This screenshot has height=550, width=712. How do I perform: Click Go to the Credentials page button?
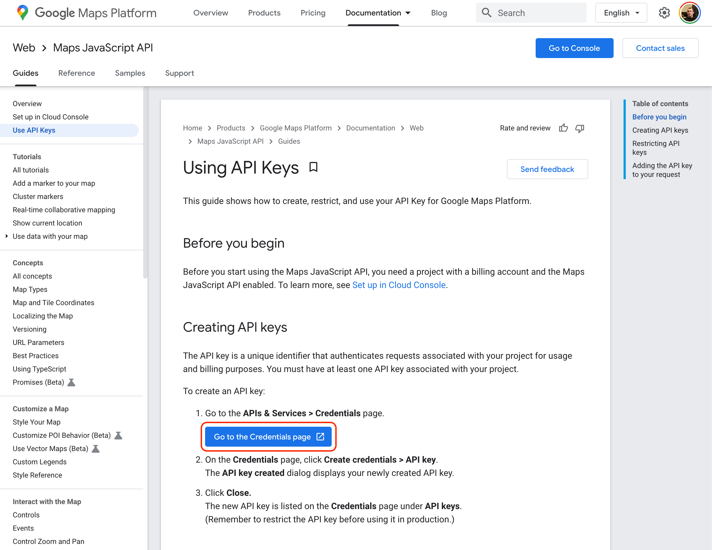[268, 436]
